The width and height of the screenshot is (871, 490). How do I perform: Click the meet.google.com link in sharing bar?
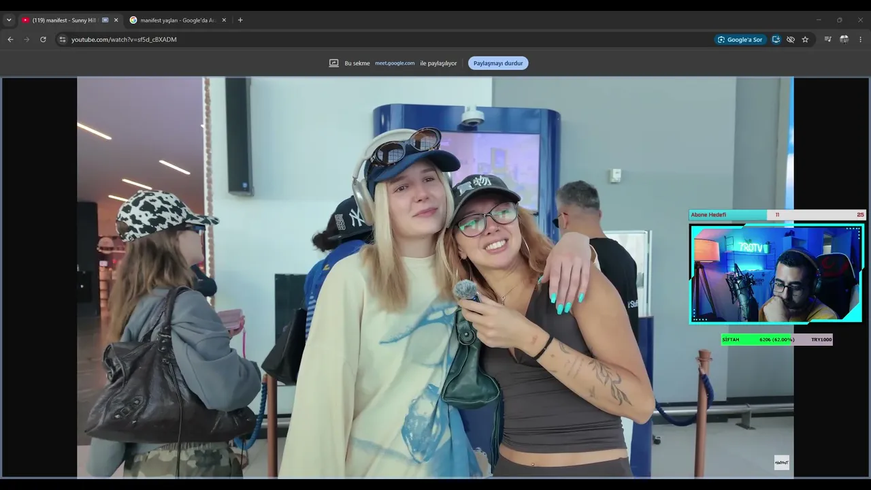click(395, 63)
